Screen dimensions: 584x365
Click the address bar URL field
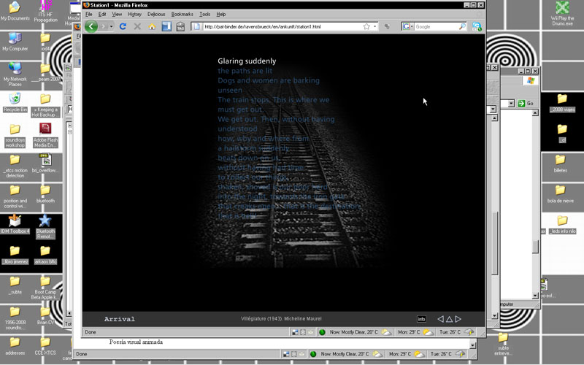coord(277,26)
